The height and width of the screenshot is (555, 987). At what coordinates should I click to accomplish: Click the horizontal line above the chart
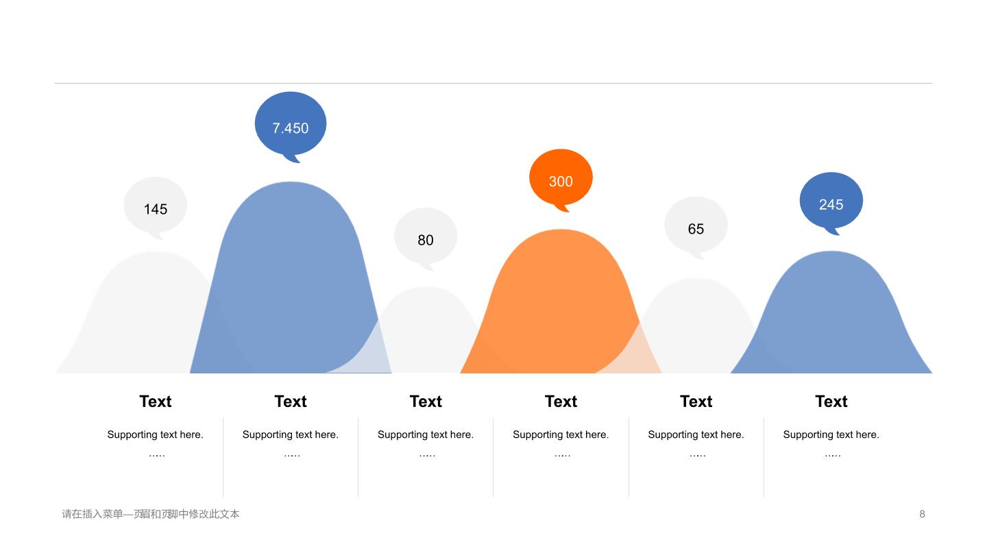click(493, 83)
